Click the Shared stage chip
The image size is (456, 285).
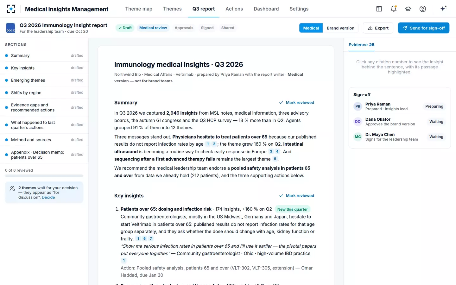(228, 28)
